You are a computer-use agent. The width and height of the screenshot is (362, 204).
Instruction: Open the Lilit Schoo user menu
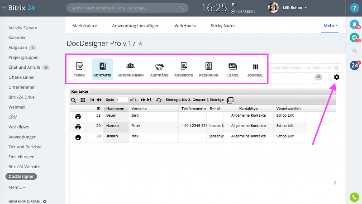pyautogui.click(x=295, y=8)
